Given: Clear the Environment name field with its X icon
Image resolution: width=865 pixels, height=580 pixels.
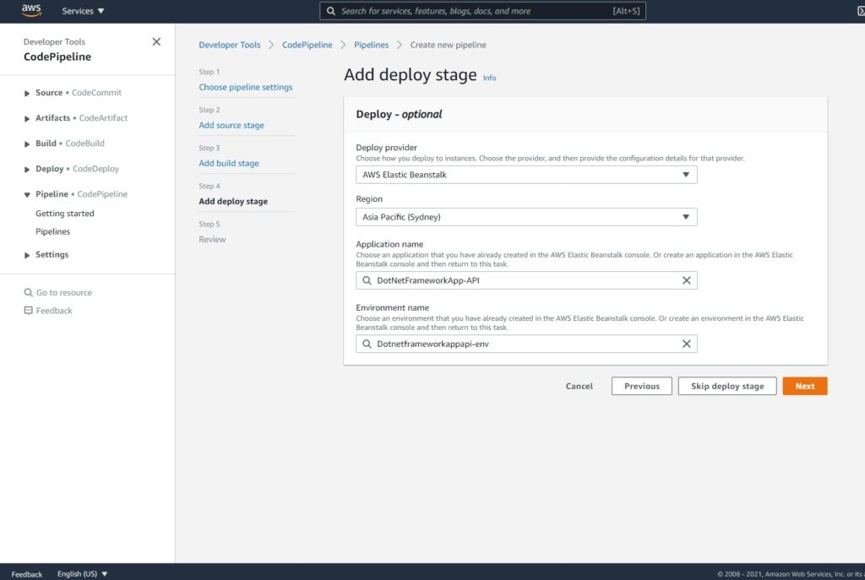Looking at the screenshot, I should (686, 344).
